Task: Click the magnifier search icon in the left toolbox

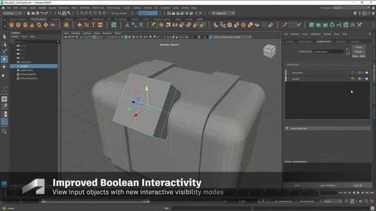Action: pyautogui.click(x=4, y=131)
